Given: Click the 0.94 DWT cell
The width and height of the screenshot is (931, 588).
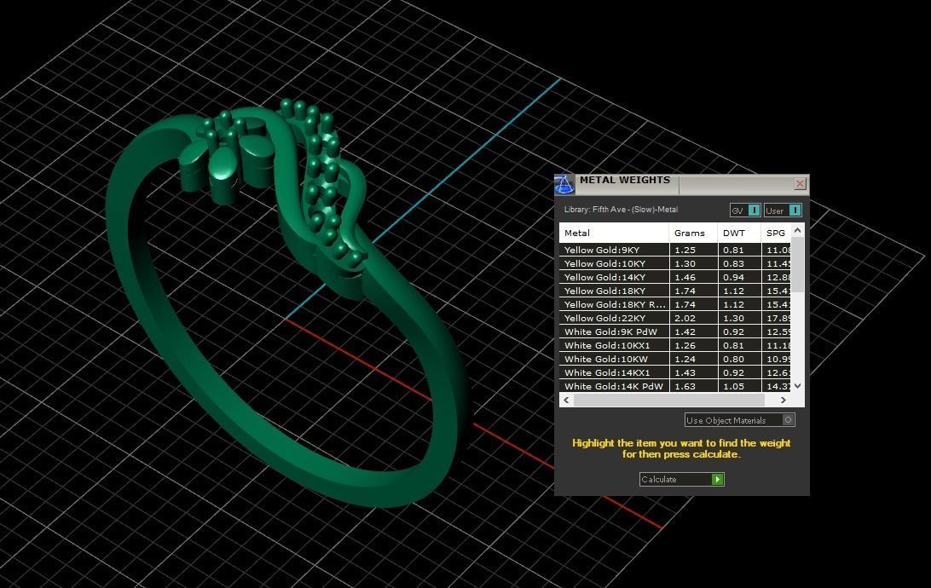Looking at the screenshot, I should point(739,277).
